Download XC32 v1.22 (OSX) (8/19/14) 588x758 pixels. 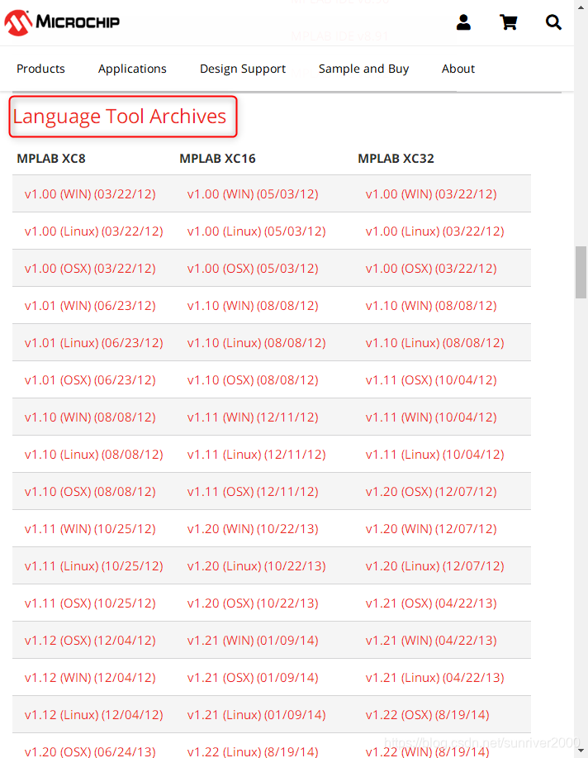click(x=428, y=715)
